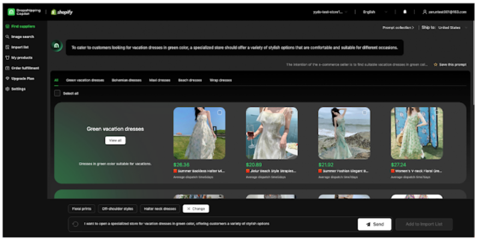Open Image search from the sidebar

click(x=22, y=36)
